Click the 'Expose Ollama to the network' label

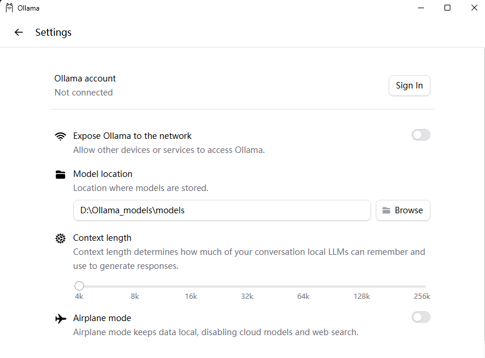(132, 136)
